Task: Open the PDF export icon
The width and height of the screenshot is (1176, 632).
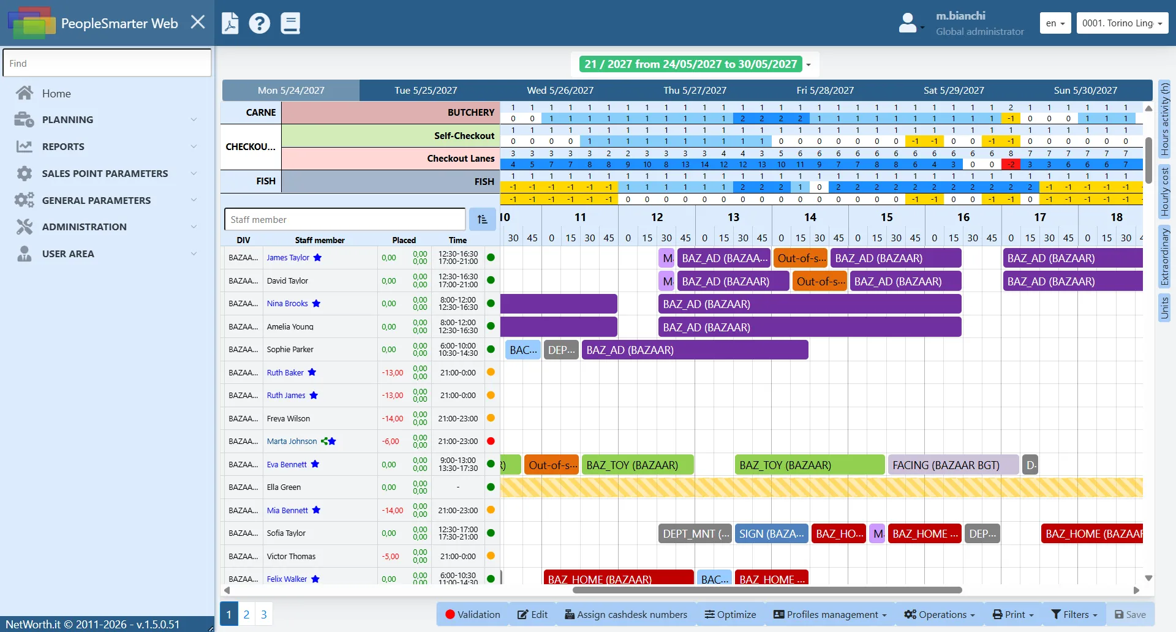Action: 230,23
